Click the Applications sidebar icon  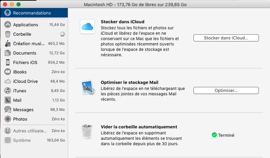7,25
